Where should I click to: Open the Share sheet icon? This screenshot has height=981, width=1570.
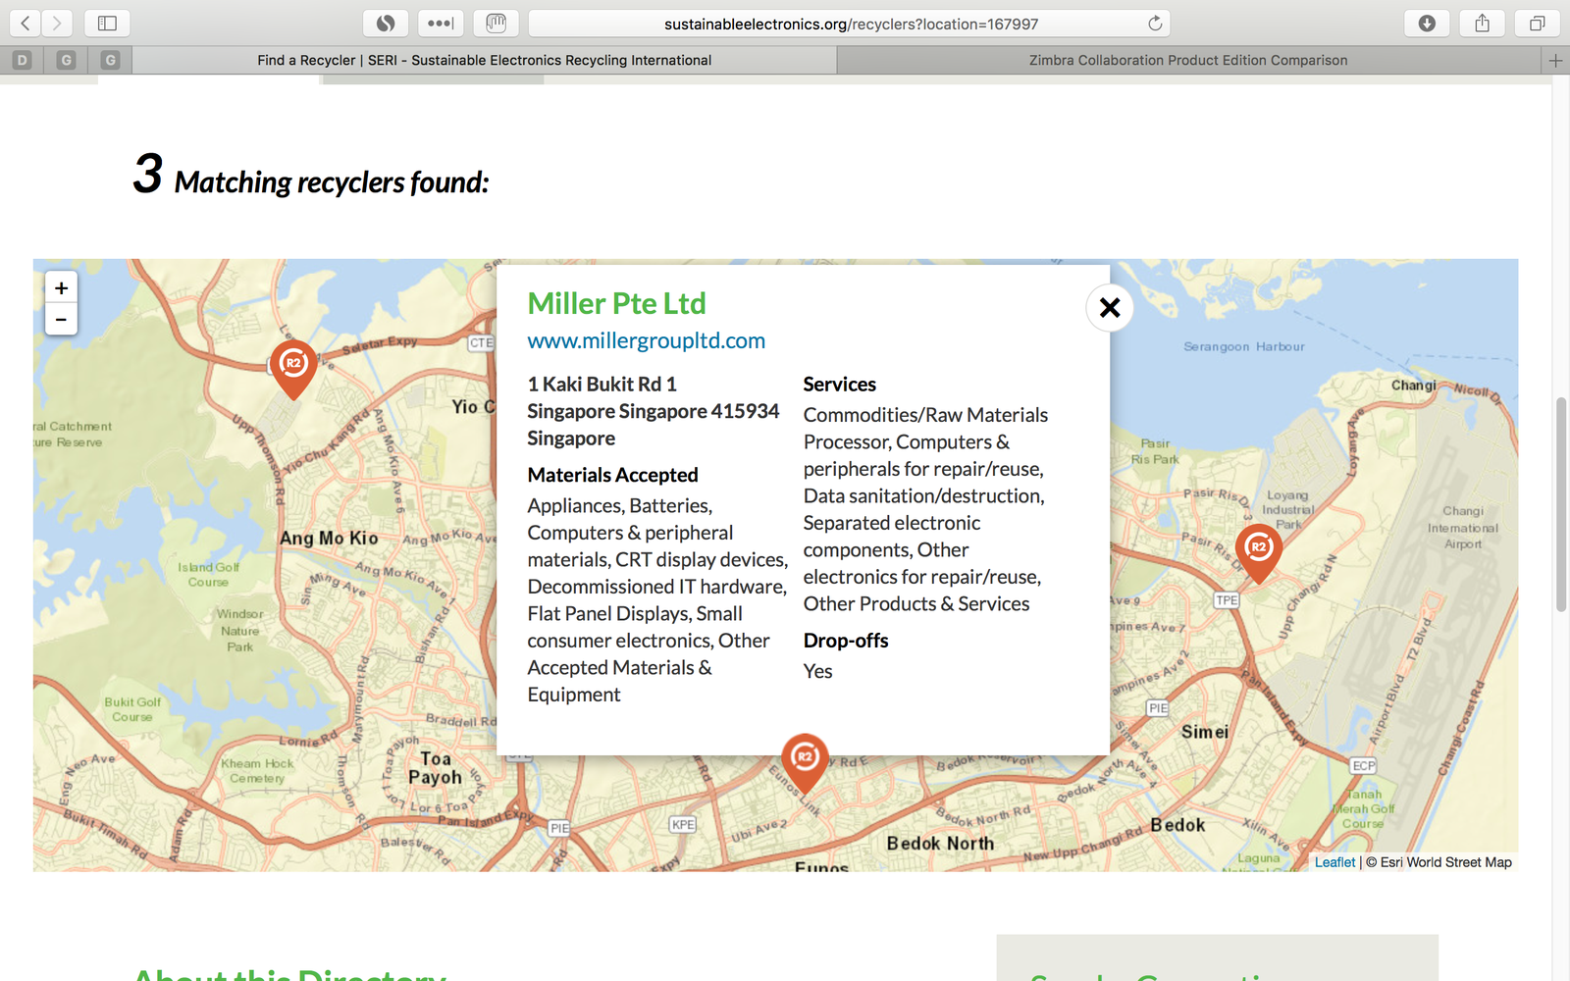[x=1482, y=24]
